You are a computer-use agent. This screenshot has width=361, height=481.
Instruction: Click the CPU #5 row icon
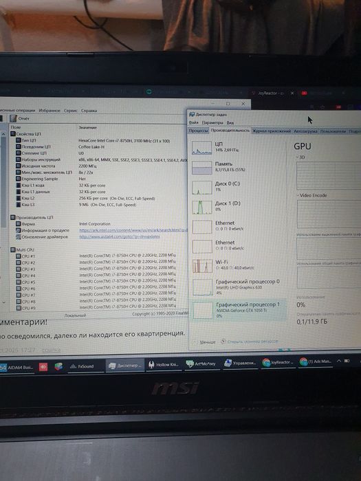point(19,282)
